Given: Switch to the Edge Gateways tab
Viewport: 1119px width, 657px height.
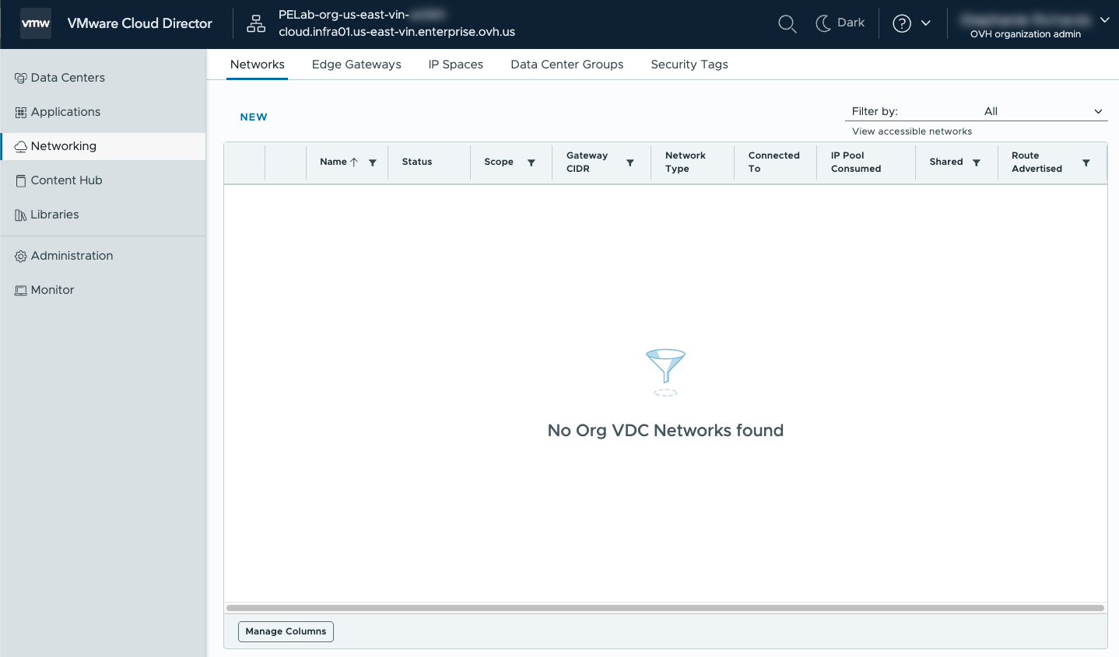Looking at the screenshot, I should [356, 65].
